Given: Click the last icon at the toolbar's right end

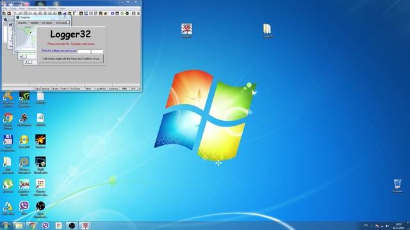Looking at the screenshot, I should [x=138, y=13].
